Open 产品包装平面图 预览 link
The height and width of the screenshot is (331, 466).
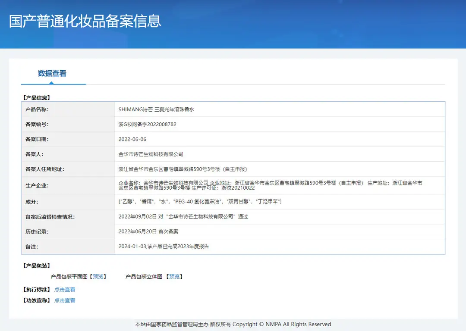[98, 277]
